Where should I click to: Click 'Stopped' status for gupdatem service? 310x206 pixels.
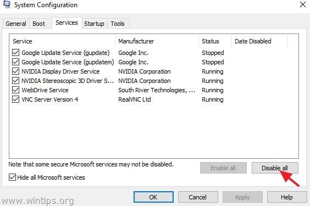coord(213,62)
